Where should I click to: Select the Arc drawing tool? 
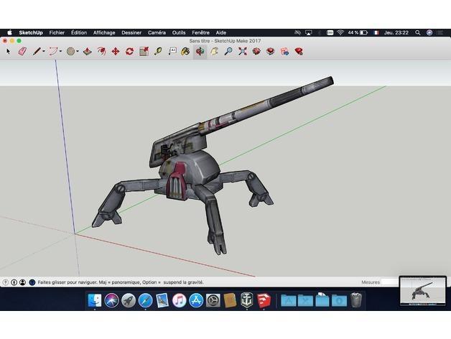click(x=53, y=52)
